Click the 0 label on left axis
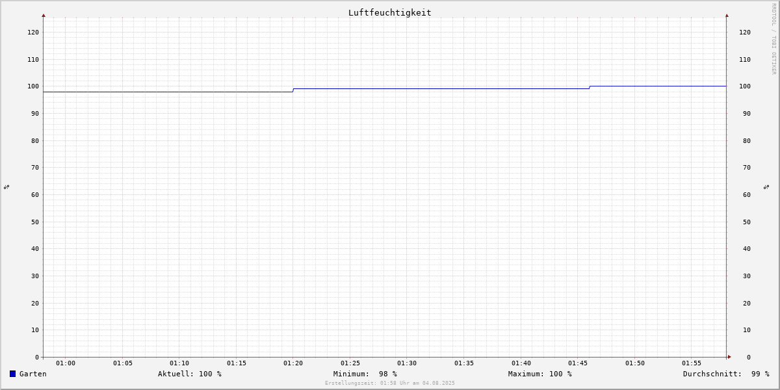 [37, 357]
